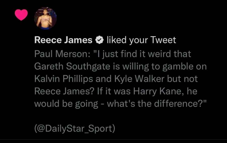
Task: Open the @DailyStar_Sport mention
Action: point(75,129)
